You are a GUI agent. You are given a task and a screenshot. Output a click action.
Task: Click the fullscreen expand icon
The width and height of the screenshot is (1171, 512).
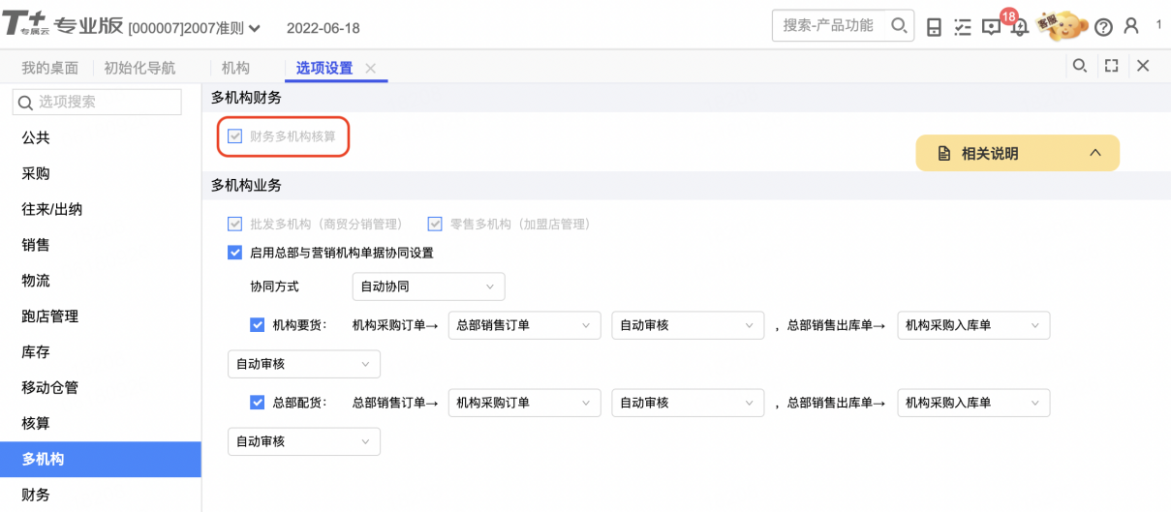[1111, 66]
